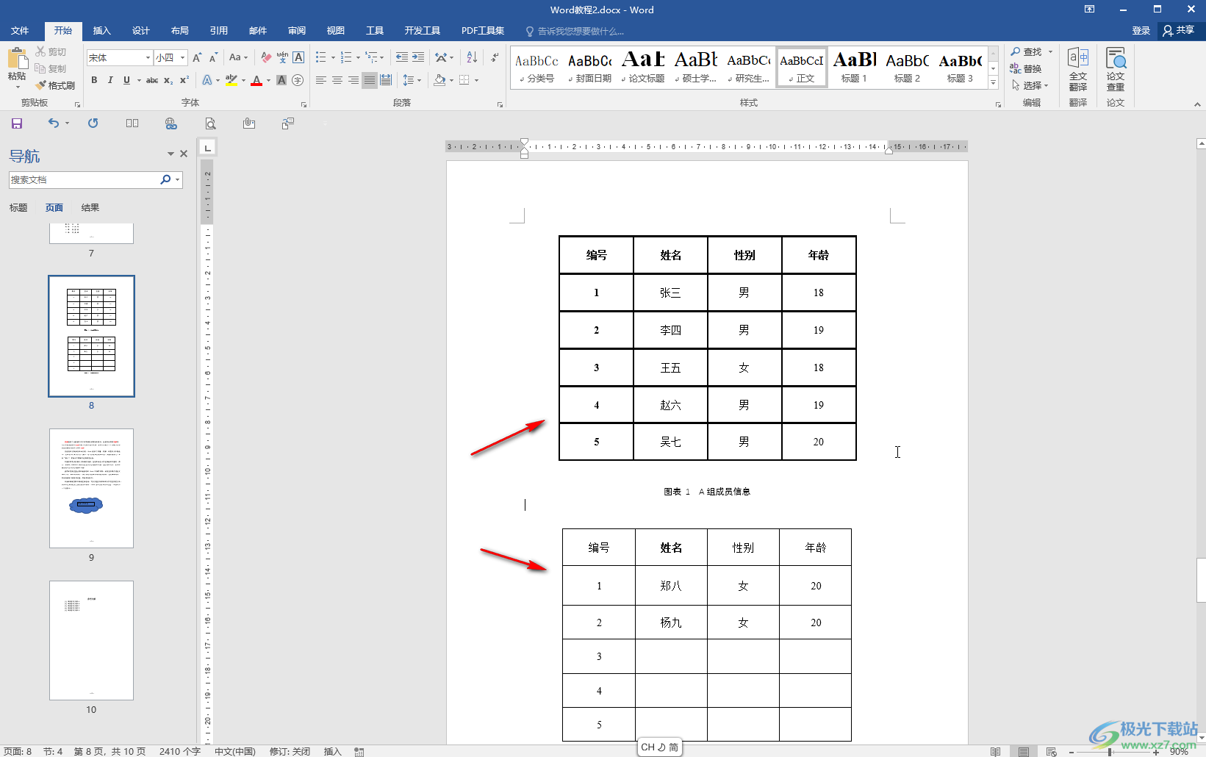The height and width of the screenshot is (757, 1206).
Task: Toggle subscript formatting
Action: tap(168, 80)
